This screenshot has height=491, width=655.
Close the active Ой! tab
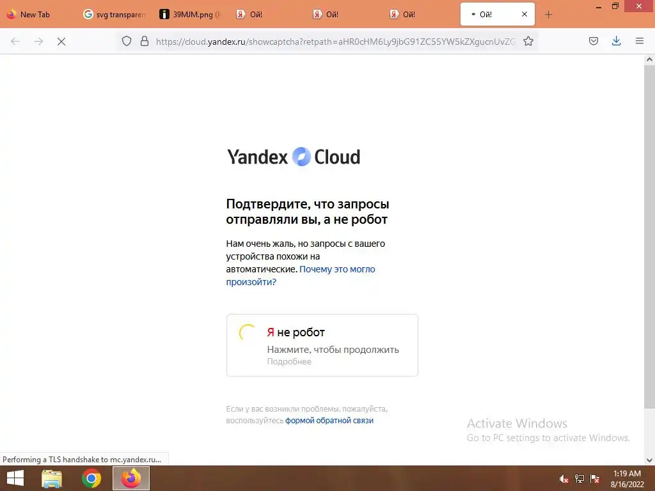[525, 14]
